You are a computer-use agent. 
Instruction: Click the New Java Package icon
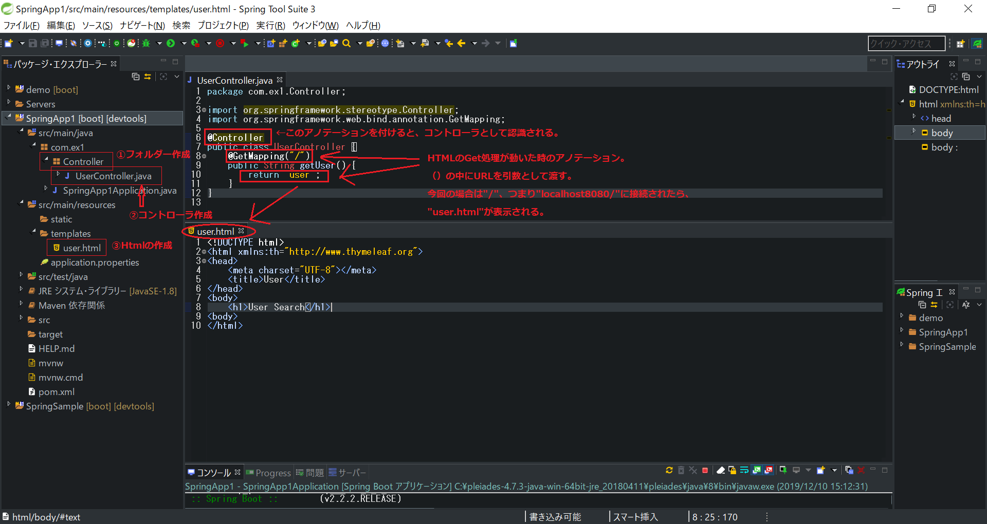(x=283, y=43)
